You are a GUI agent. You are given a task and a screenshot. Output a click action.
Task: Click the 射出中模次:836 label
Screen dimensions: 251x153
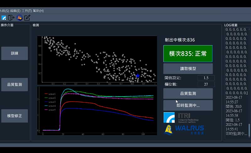(180, 40)
